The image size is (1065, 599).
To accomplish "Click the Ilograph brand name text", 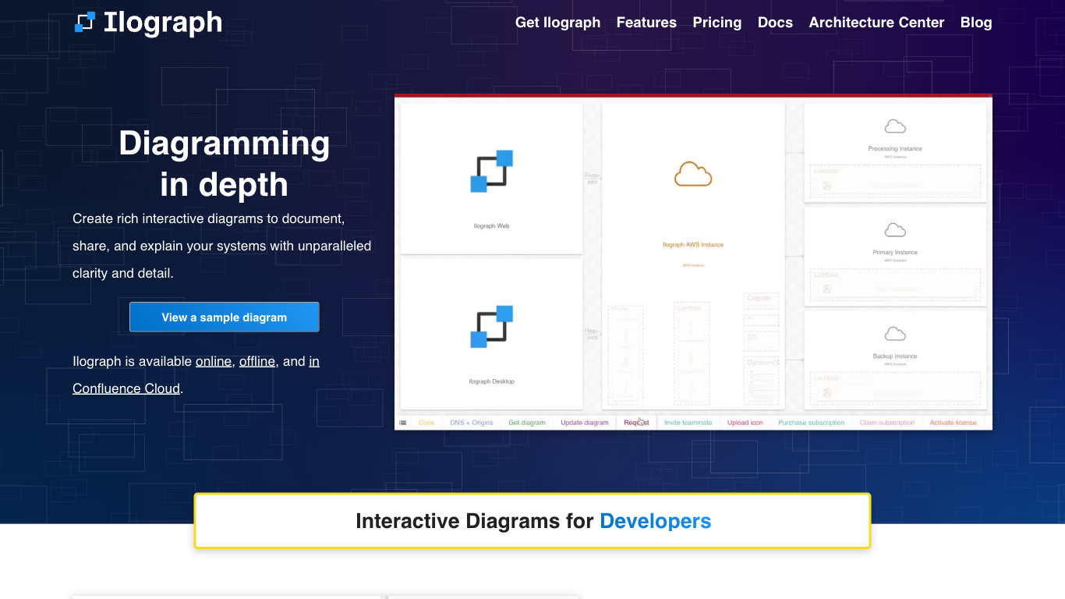I will click(x=163, y=23).
